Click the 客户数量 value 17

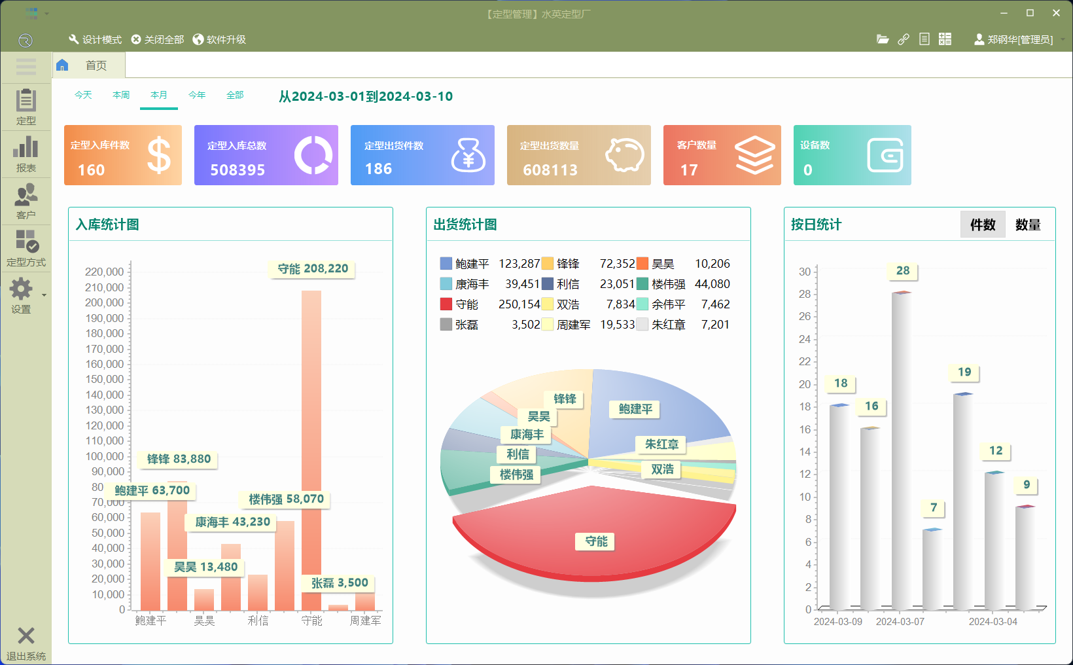[x=689, y=170]
